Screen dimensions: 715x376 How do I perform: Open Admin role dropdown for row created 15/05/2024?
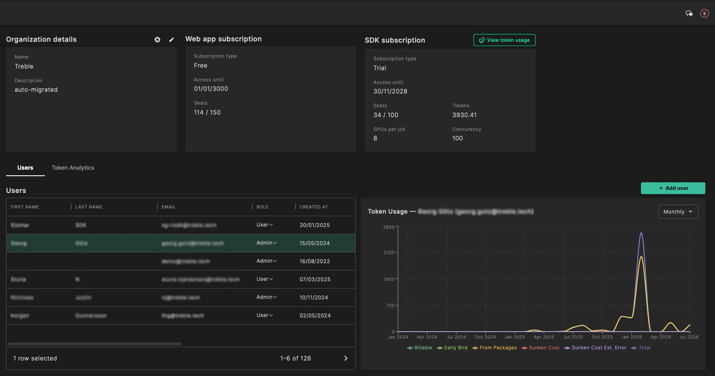(267, 243)
